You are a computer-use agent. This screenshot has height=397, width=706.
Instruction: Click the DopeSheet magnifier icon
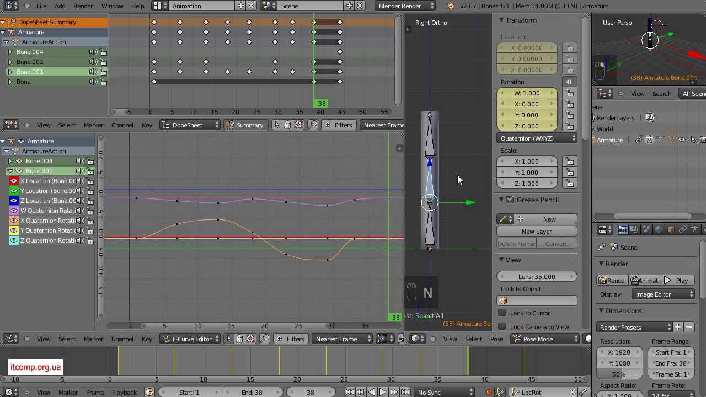(312, 125)
